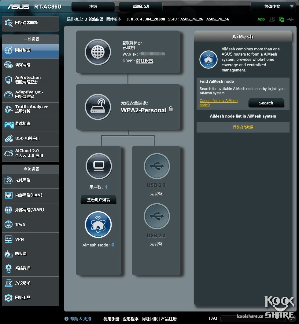299x324 pixels.
Task: Click the 访客网络 globe icon in sidebar
Action: 9,65
